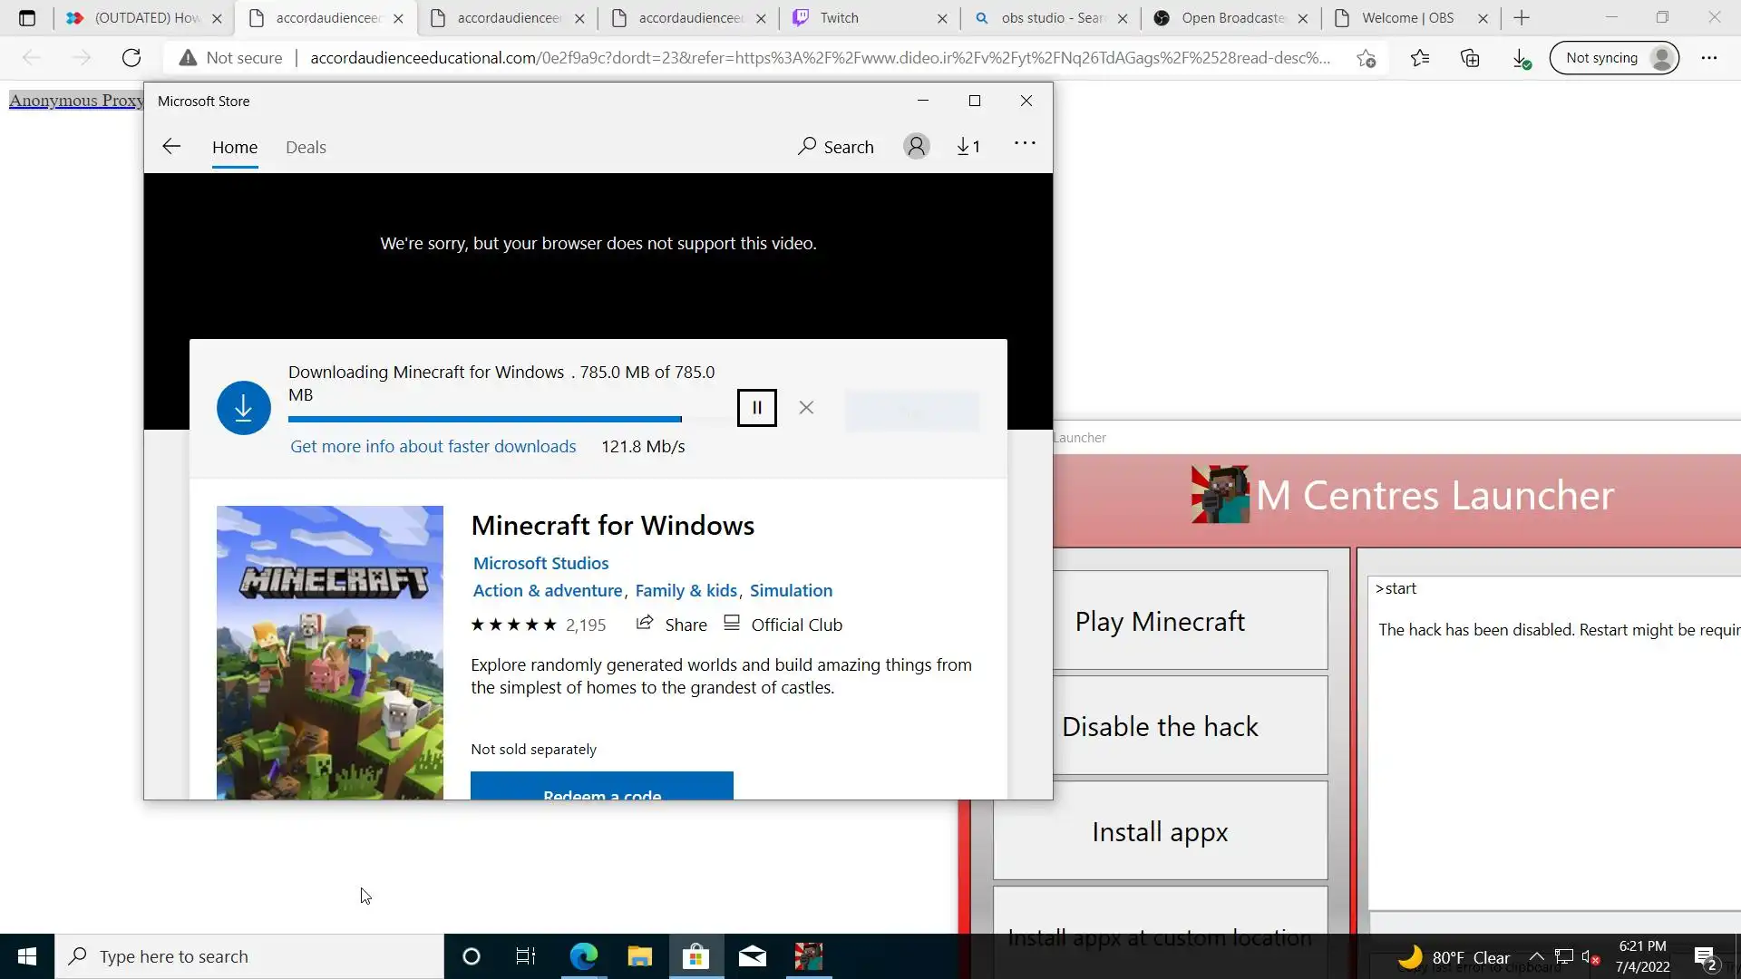Open faster downloads info link
The height and width of the screenshot is (979, 1741).
pyautogui.click(x=433, y=446)
